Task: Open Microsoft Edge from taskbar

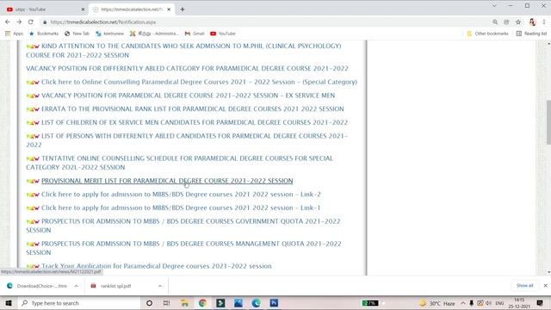Action: click(x=256, y=303)
